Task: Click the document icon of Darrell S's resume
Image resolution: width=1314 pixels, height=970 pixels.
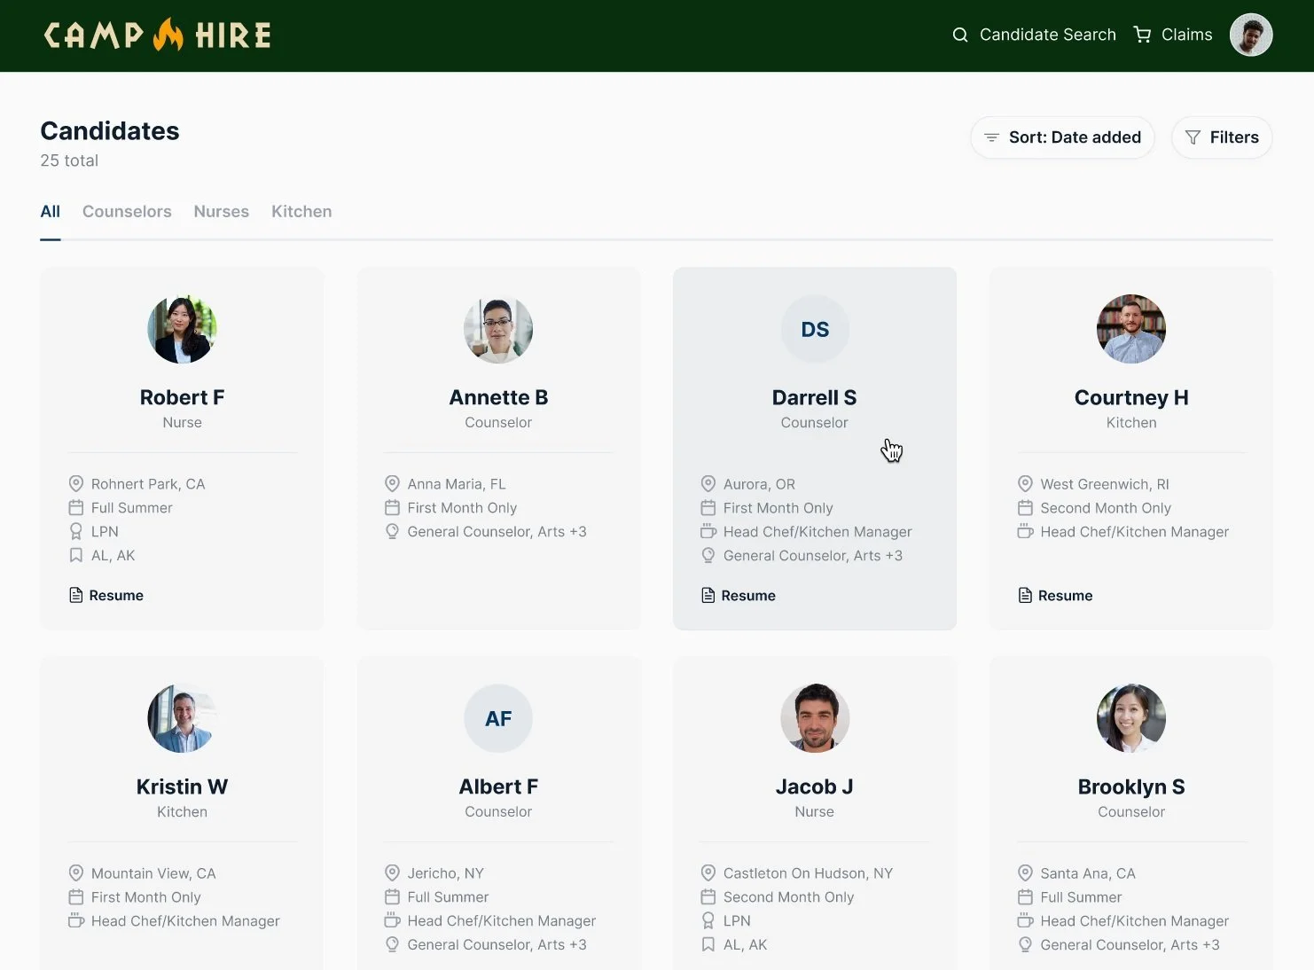Action: 708,596
